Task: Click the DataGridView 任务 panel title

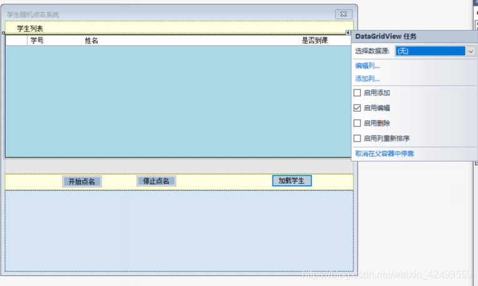Action: point(386,36)
